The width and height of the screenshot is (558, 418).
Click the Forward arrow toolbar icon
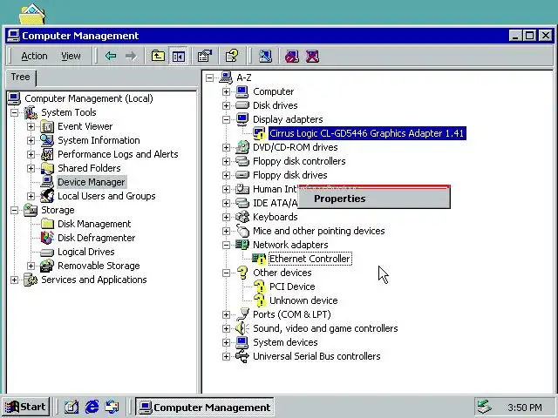tap(131, 56)
